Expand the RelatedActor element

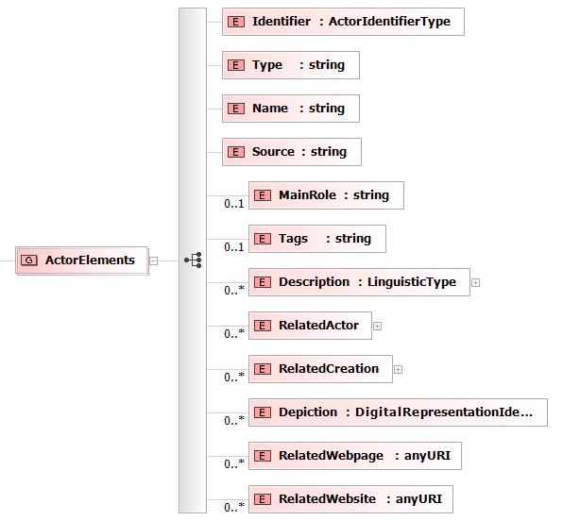(377, 327)
